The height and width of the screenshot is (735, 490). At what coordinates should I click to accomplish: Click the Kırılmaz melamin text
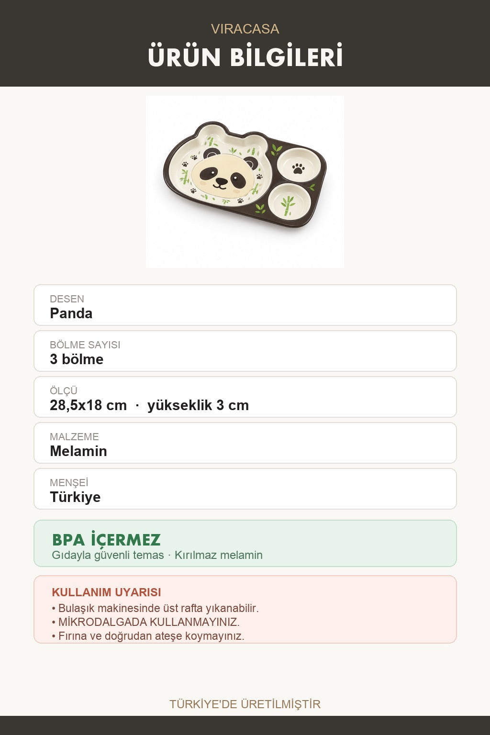[219, 555]
